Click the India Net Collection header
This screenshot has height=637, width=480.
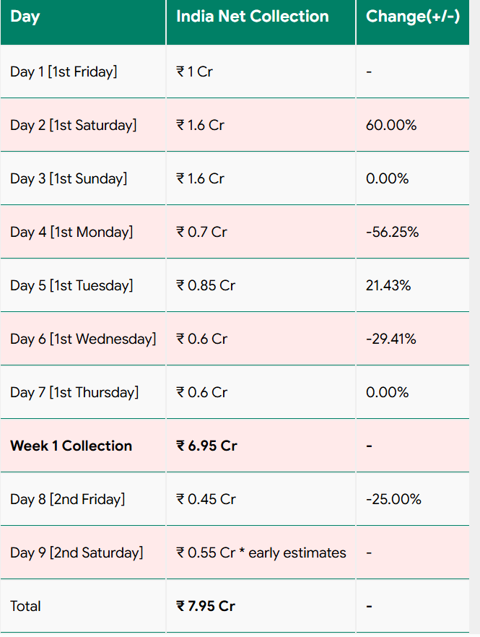tap(252, 16)
